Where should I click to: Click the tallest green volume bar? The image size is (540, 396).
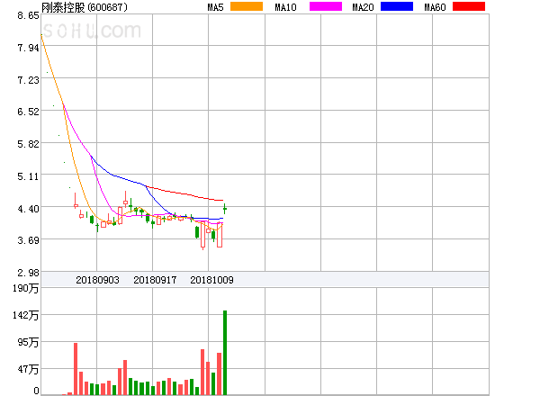pos(225,353)
